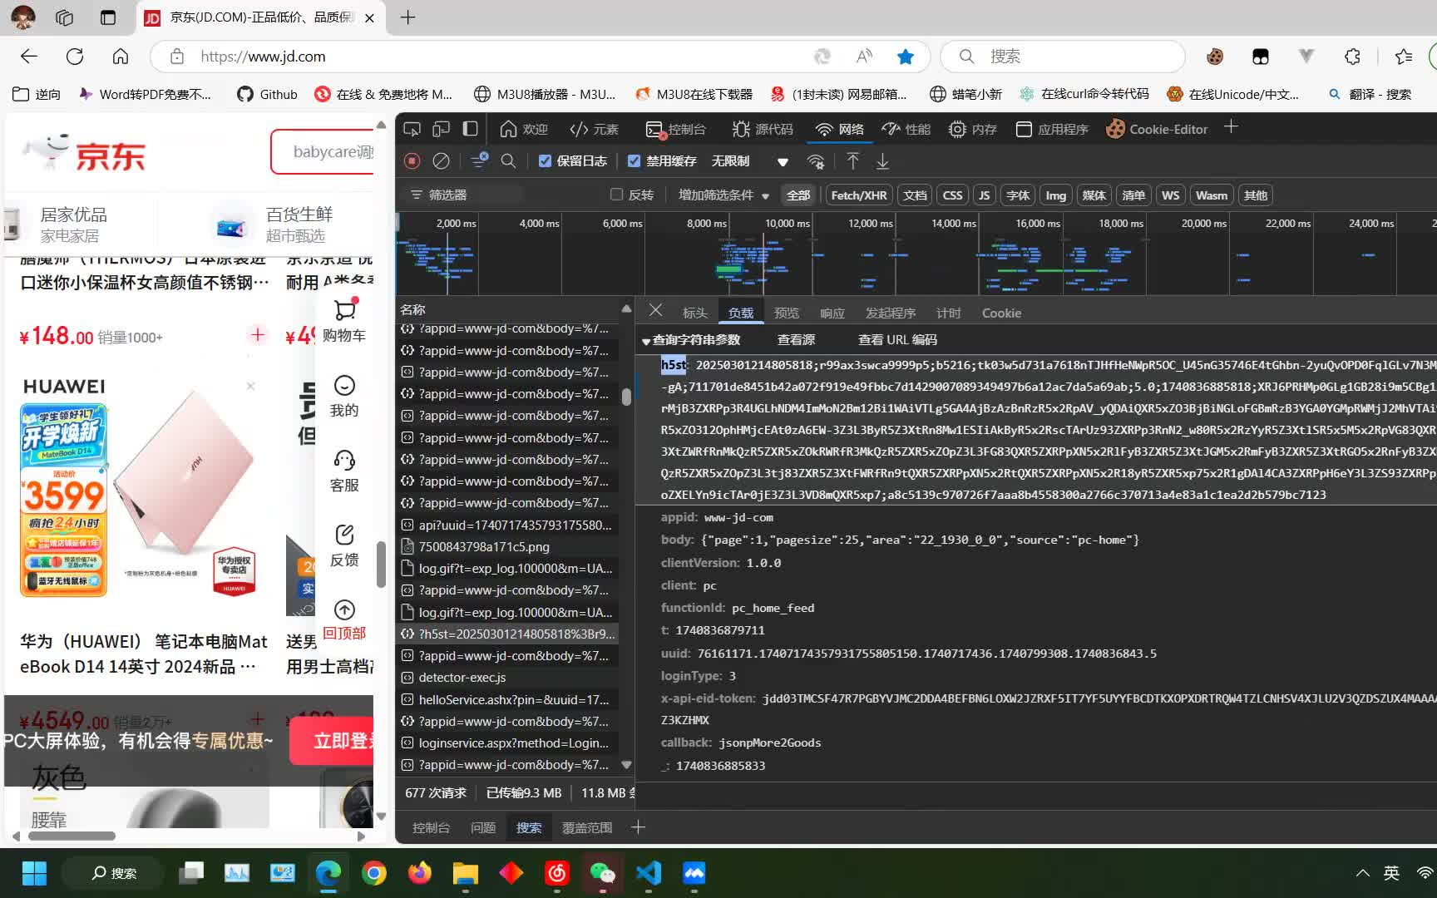
Task: Collapse the 查询字符串参数 section
Action: (646, 341)
